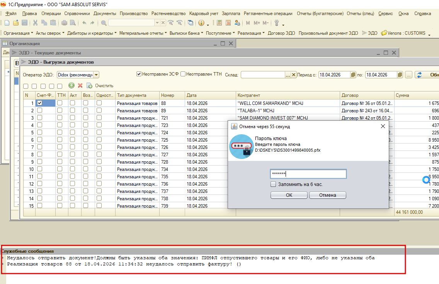Open the Зарплата menu
This screenshot has height=284, width=439.
(x=231, y=14)
